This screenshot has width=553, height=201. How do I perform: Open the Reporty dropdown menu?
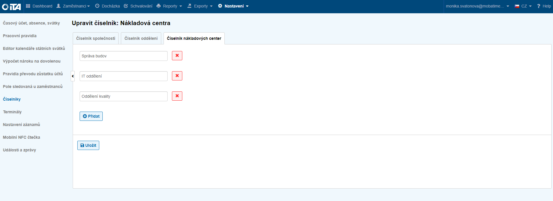click(x=169, y=6)
